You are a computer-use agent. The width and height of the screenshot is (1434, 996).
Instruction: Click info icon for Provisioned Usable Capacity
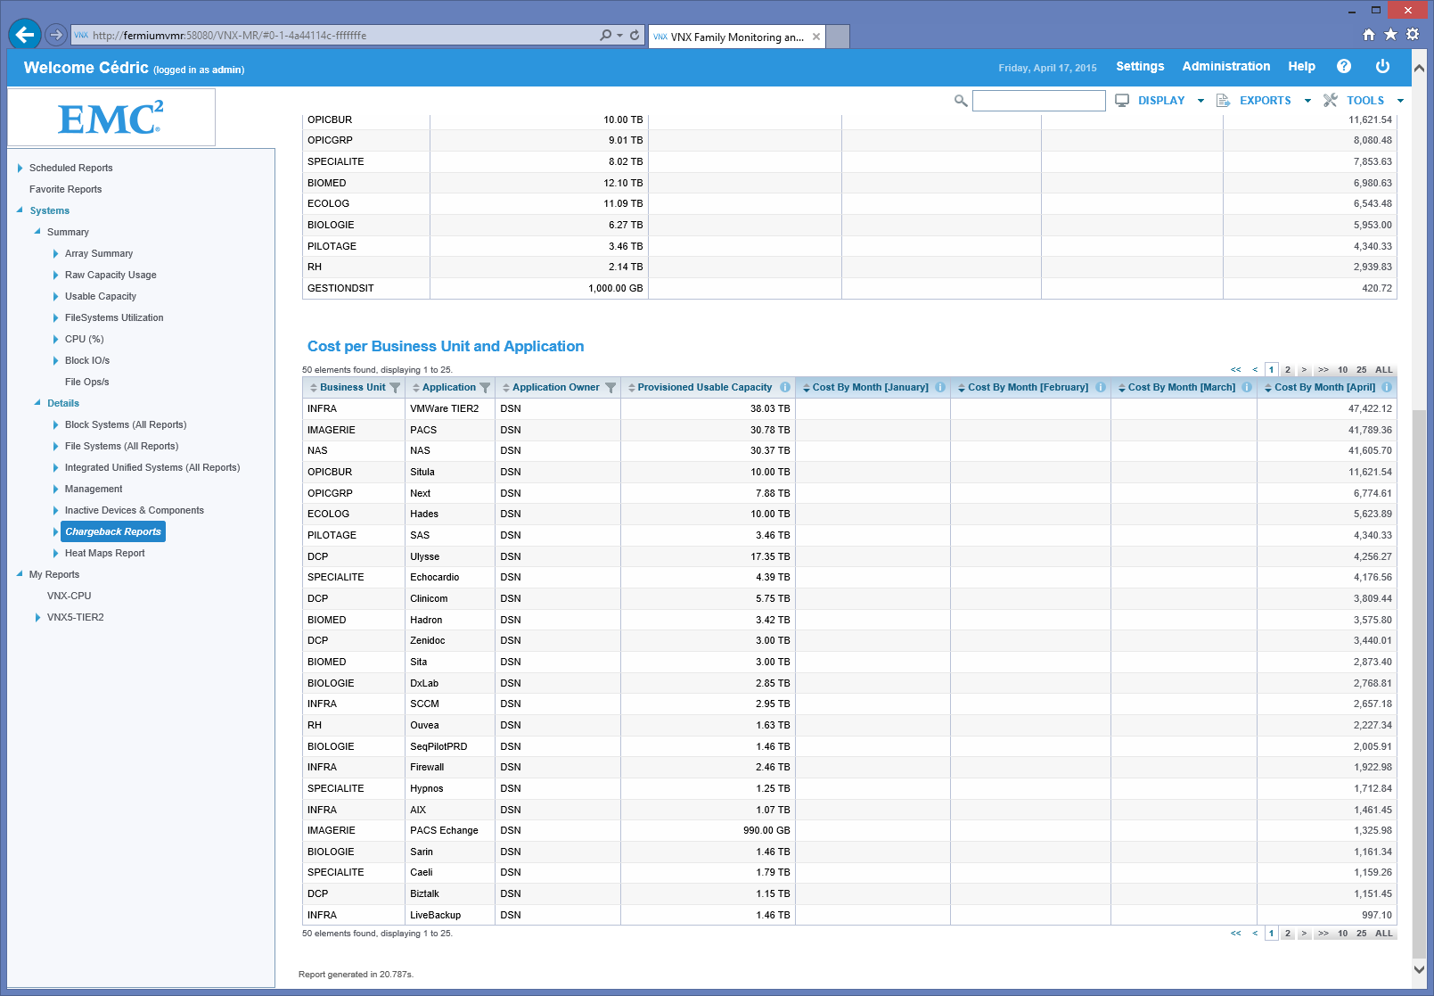pyautogui.click(x=785, y=388)
